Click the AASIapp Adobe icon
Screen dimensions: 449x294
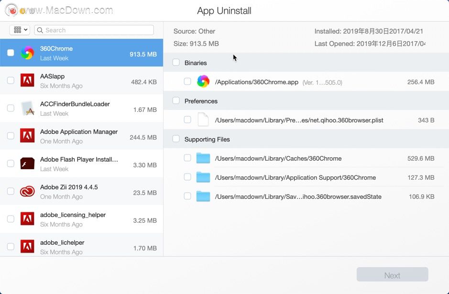27,80
